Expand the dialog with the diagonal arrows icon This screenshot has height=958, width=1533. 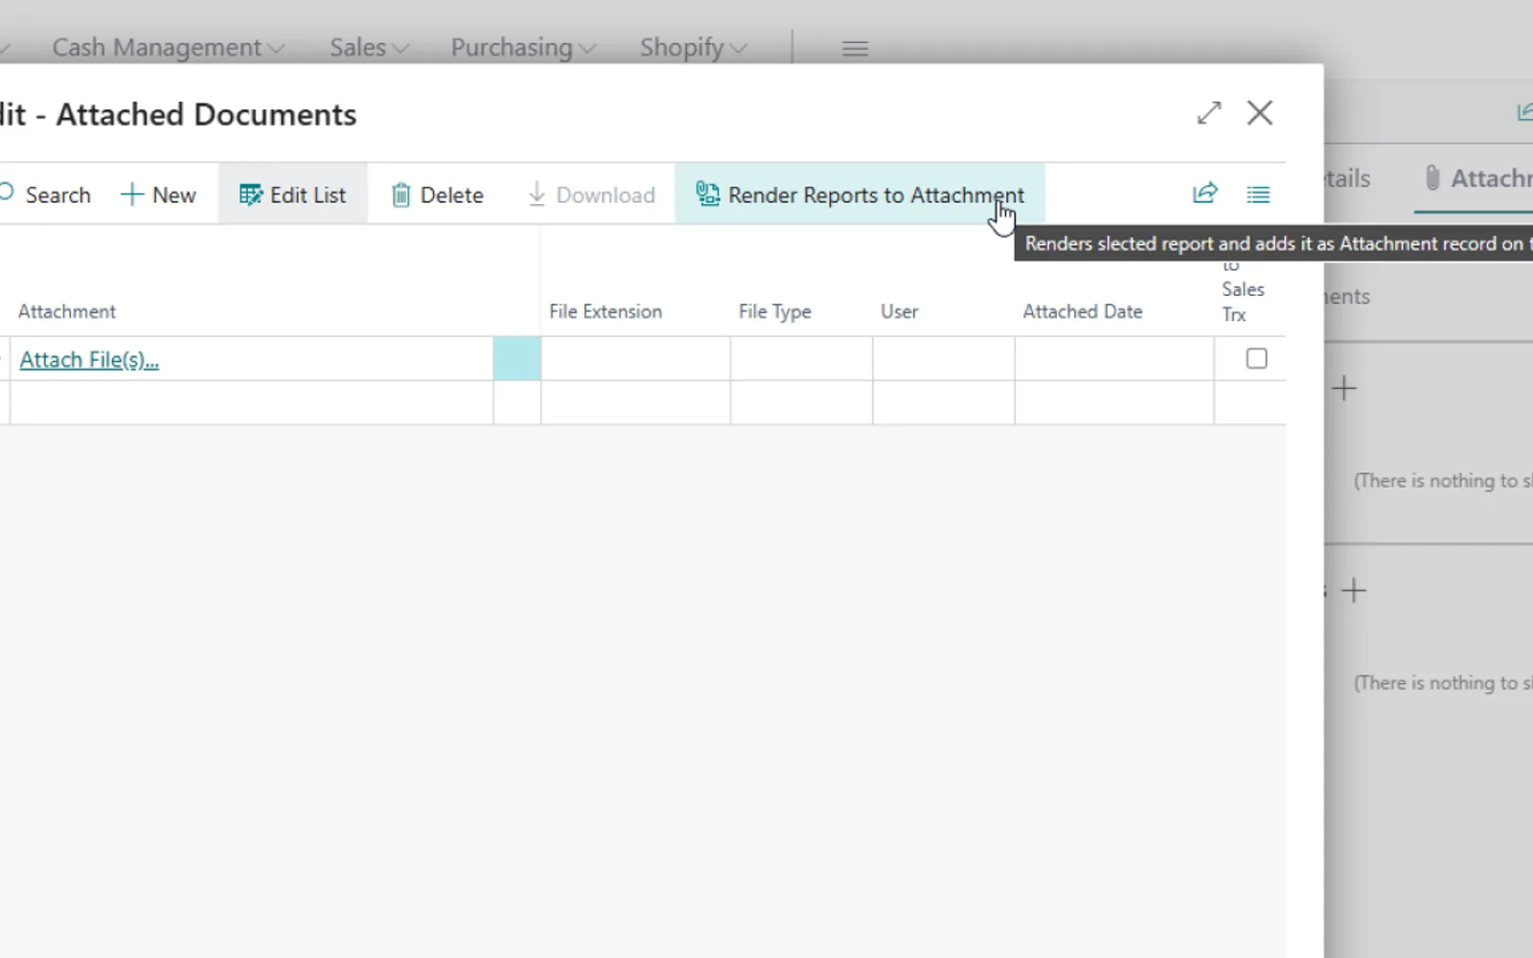[x=1209, y=113]
